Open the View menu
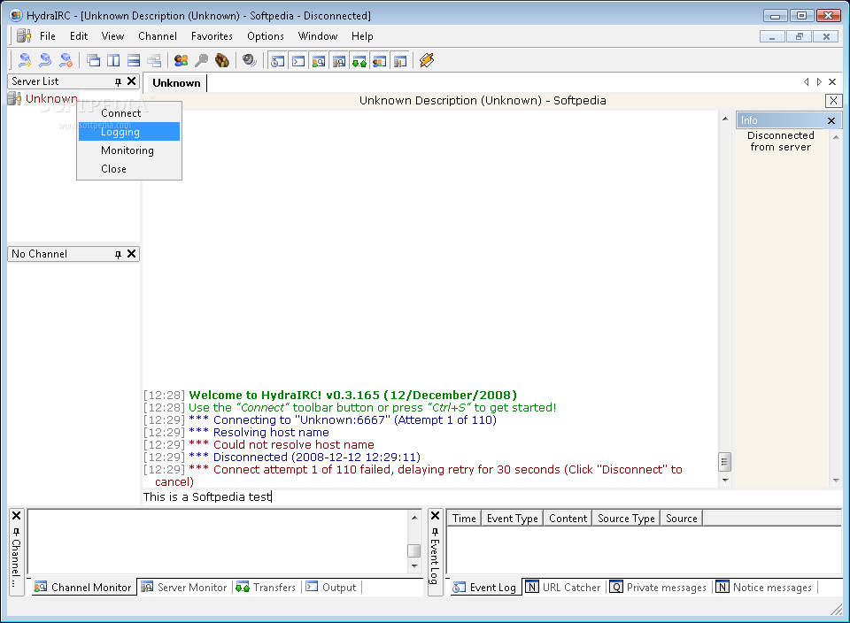This screenshot has width=850, height=623. [x=112, y=36]
